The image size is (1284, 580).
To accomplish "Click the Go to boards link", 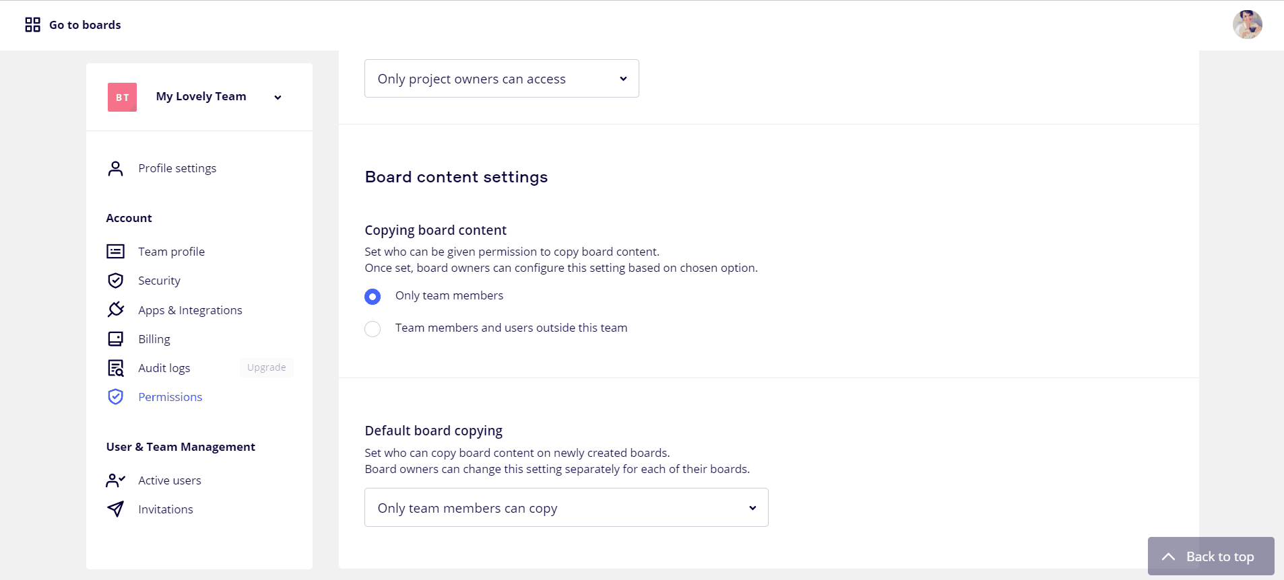I will tap(85, 25).
